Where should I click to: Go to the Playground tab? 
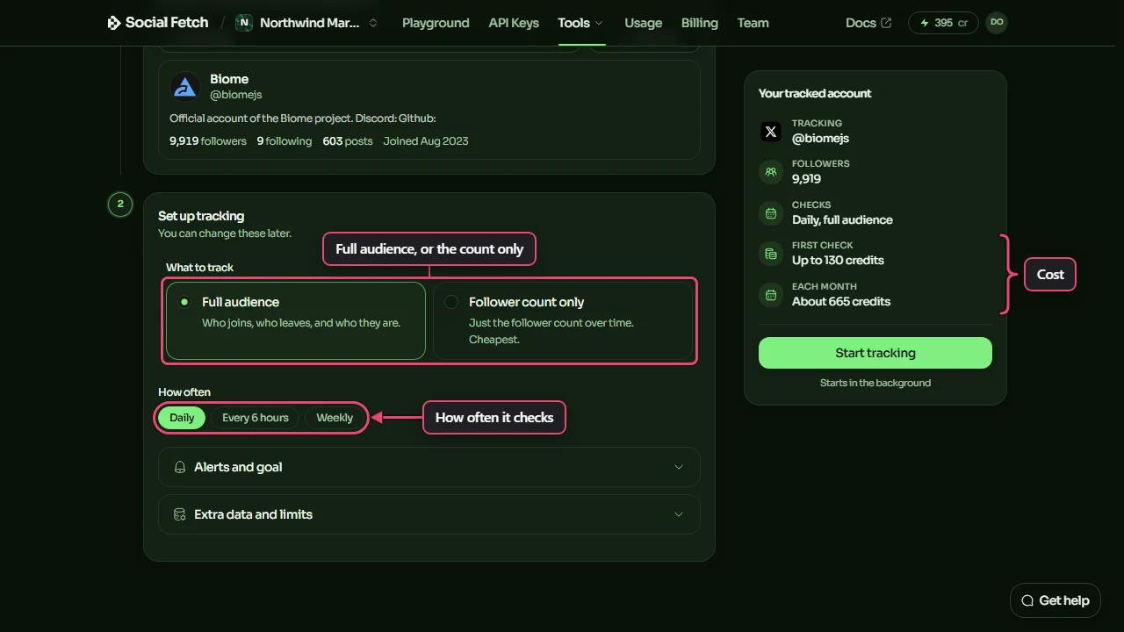pos(436,23)
